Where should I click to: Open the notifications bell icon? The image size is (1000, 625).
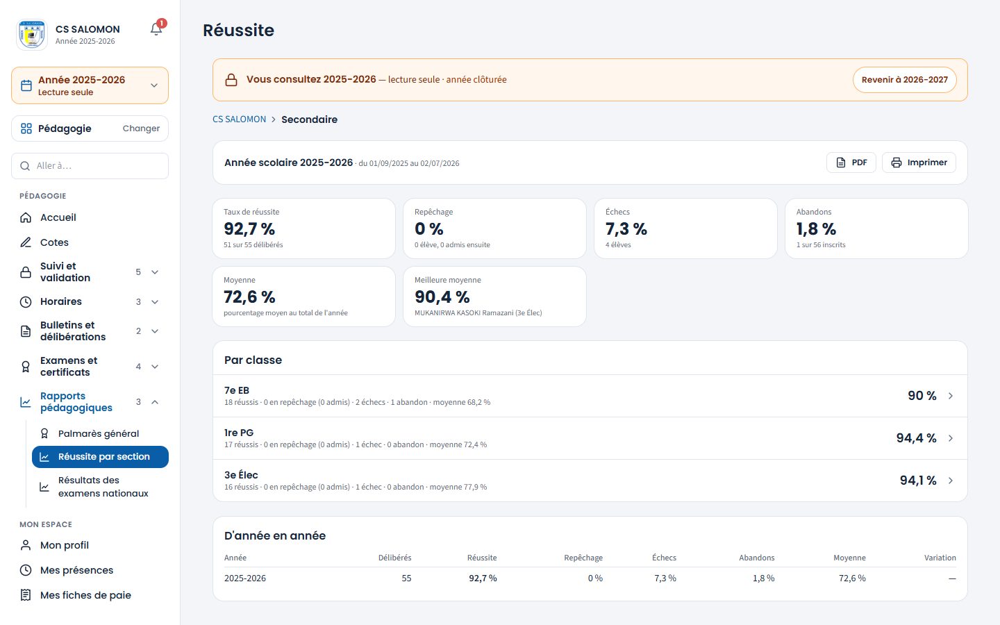point(156,28)
